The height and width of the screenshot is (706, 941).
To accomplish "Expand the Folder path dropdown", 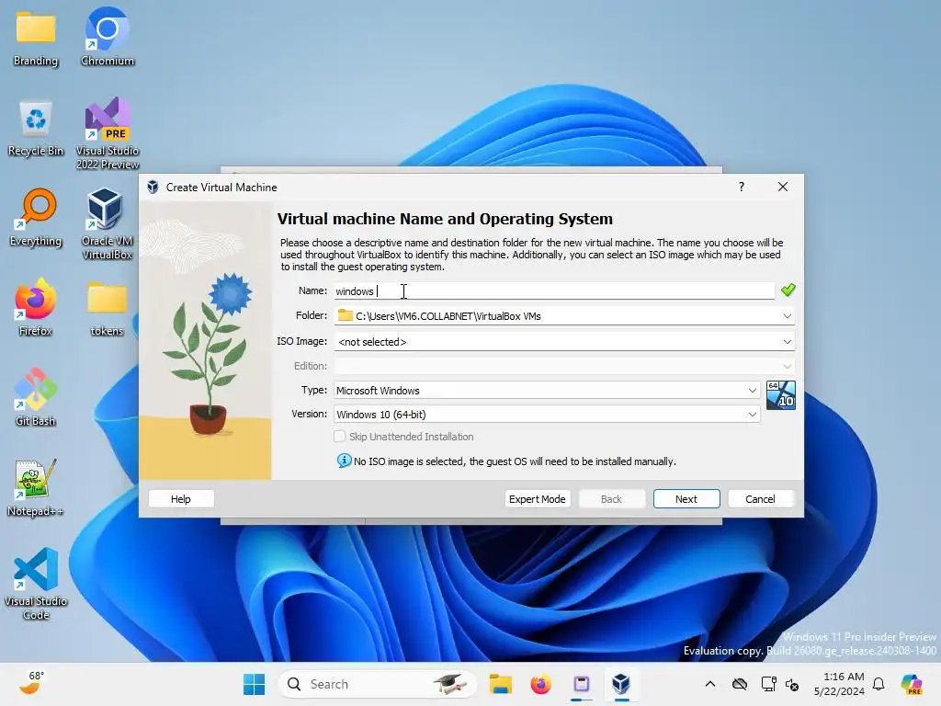I will point(787,316).
